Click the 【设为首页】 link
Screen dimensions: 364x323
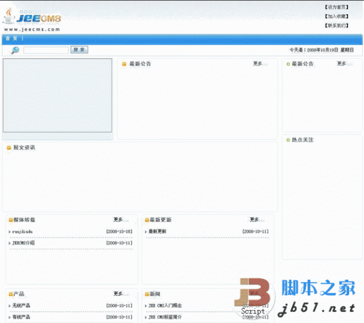click(336, 7)
